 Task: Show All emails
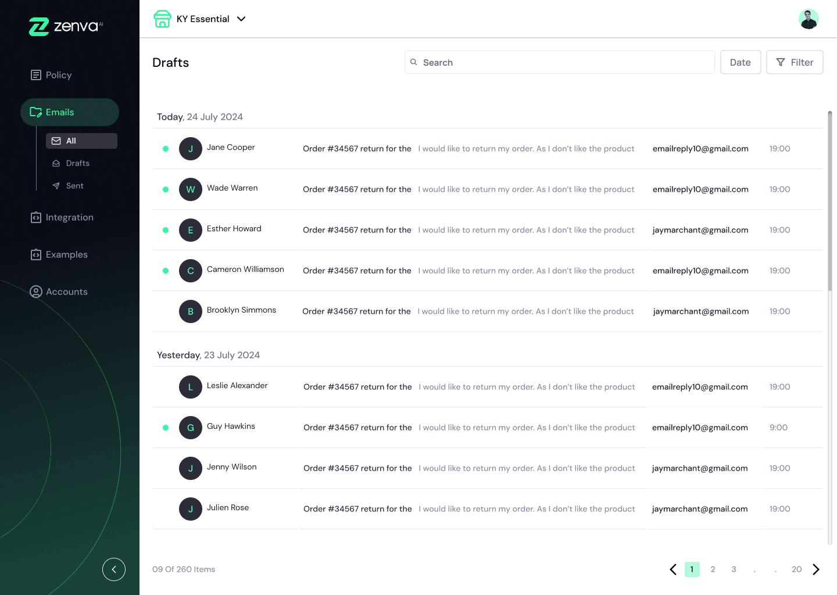click(x=81, y=141)
